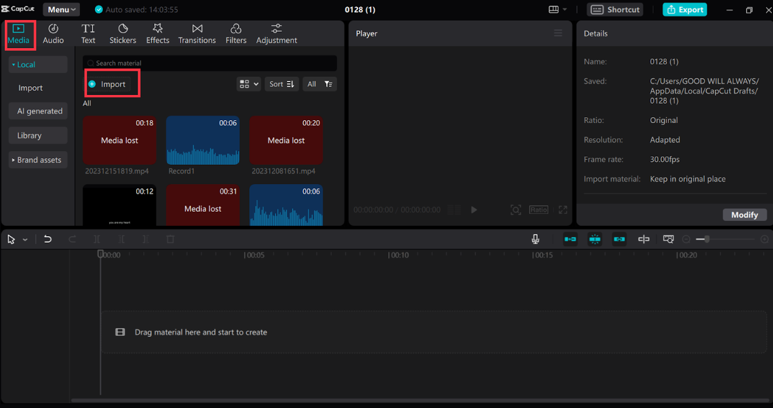Screen dimensions: 773x408
Task: Select the 202312151819.mp4 clip thumbnail
Action: tap(120, 140)
